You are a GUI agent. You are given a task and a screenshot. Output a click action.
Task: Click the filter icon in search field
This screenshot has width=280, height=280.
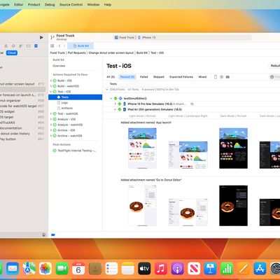272,77
